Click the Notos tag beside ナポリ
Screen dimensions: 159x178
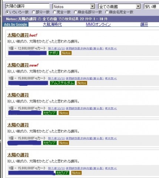tap(66, 53)
